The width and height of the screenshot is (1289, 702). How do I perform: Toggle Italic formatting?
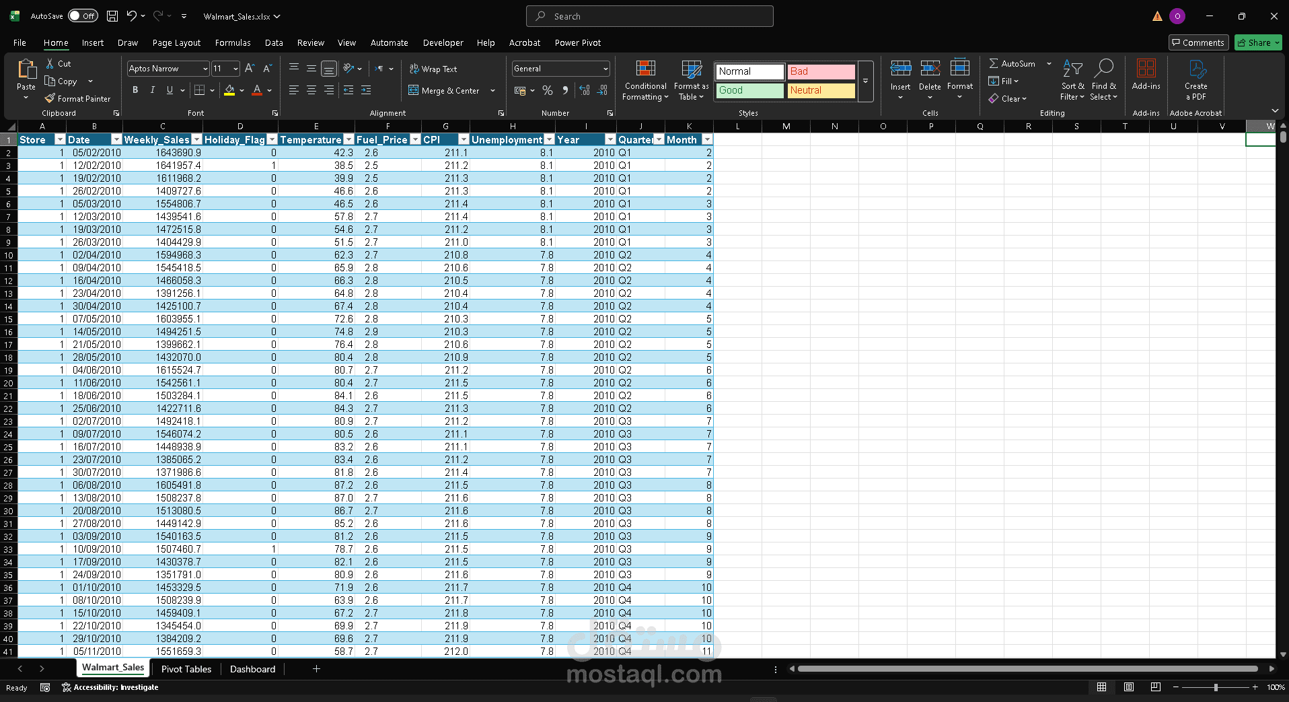tap(153, 90)
